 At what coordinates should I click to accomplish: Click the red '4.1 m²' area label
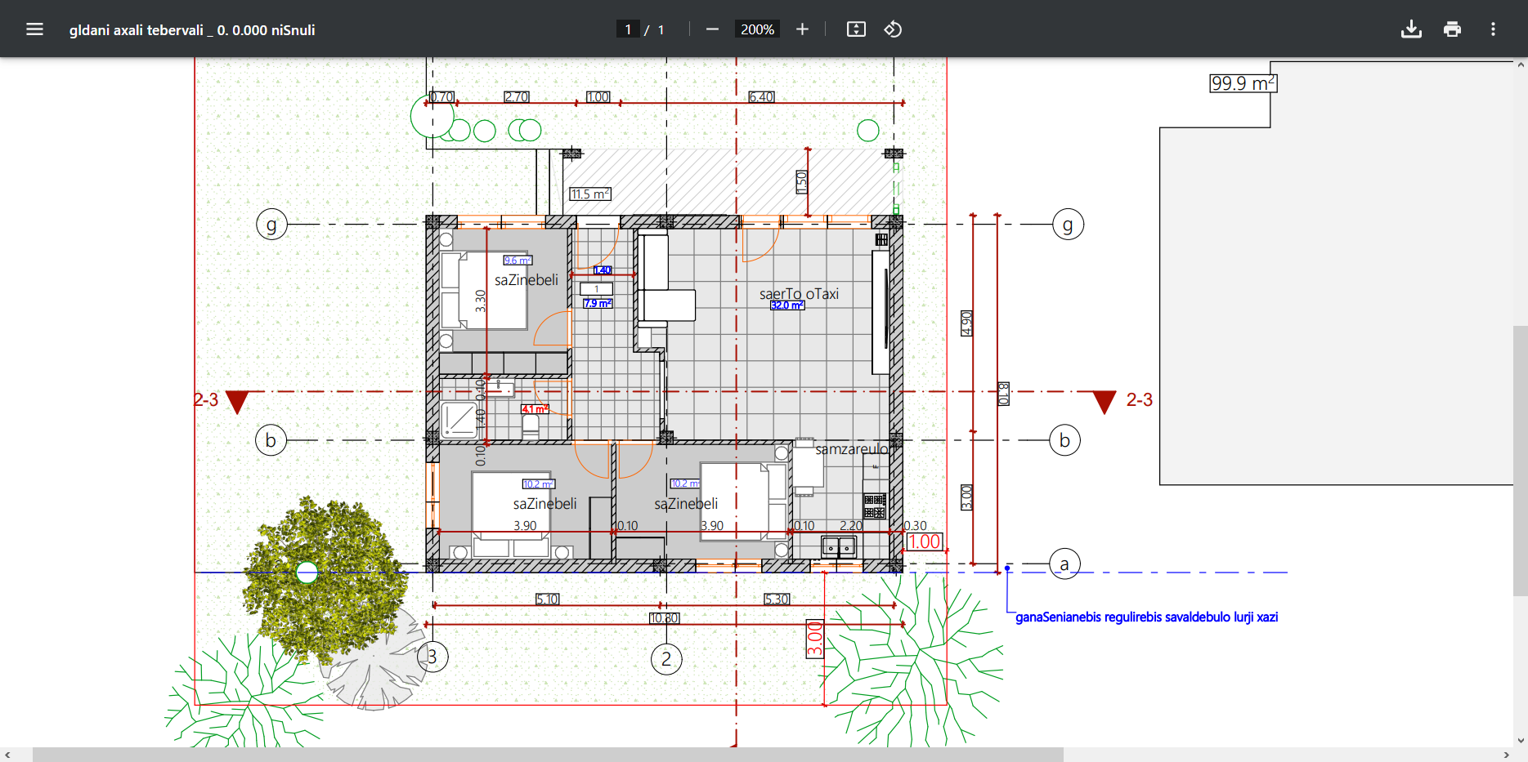pos(535,409)
